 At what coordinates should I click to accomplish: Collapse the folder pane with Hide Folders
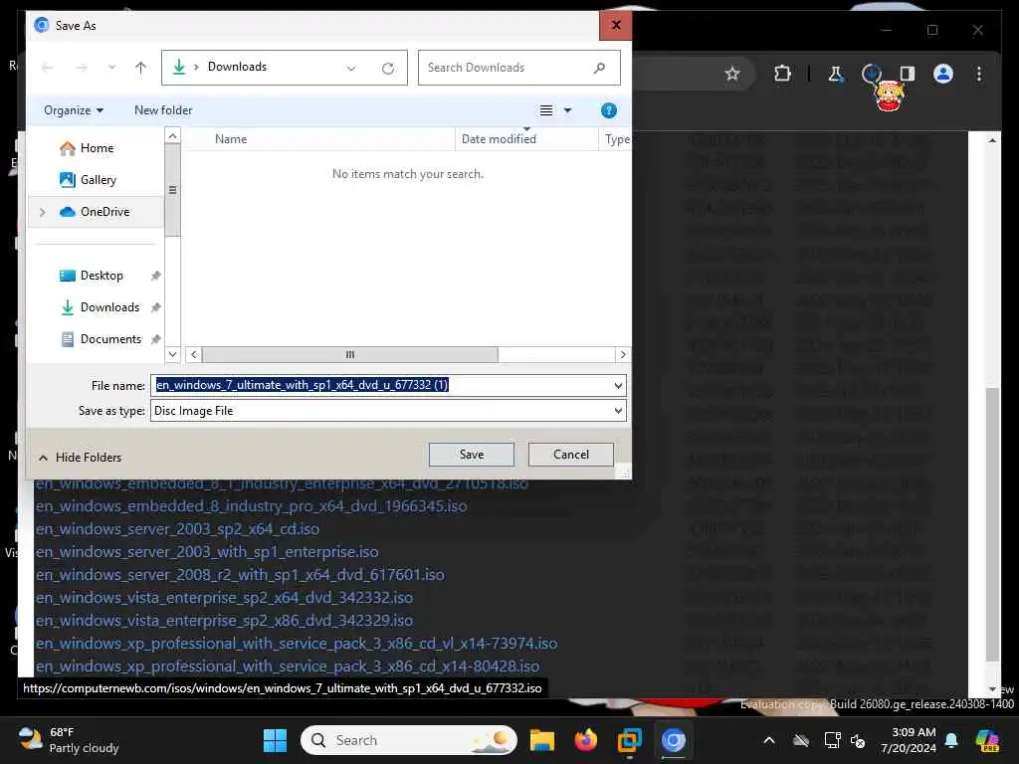pyautogui.click(x=80, y=458)
